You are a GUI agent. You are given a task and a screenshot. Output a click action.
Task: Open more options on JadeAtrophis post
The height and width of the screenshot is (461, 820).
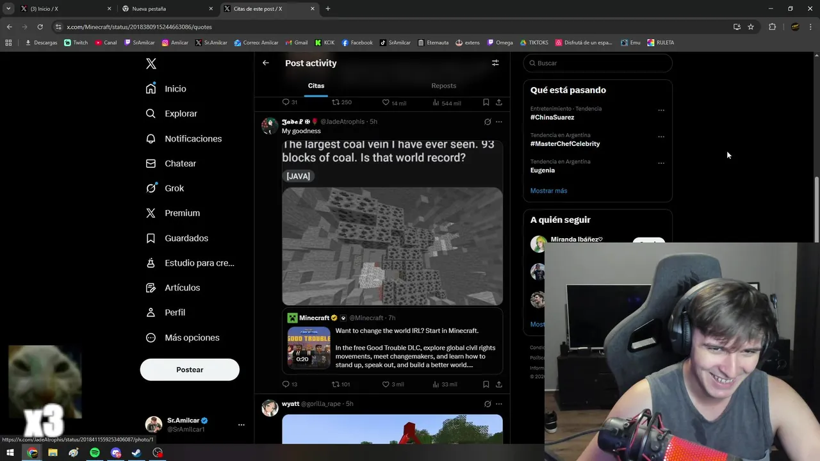(499, 122)
